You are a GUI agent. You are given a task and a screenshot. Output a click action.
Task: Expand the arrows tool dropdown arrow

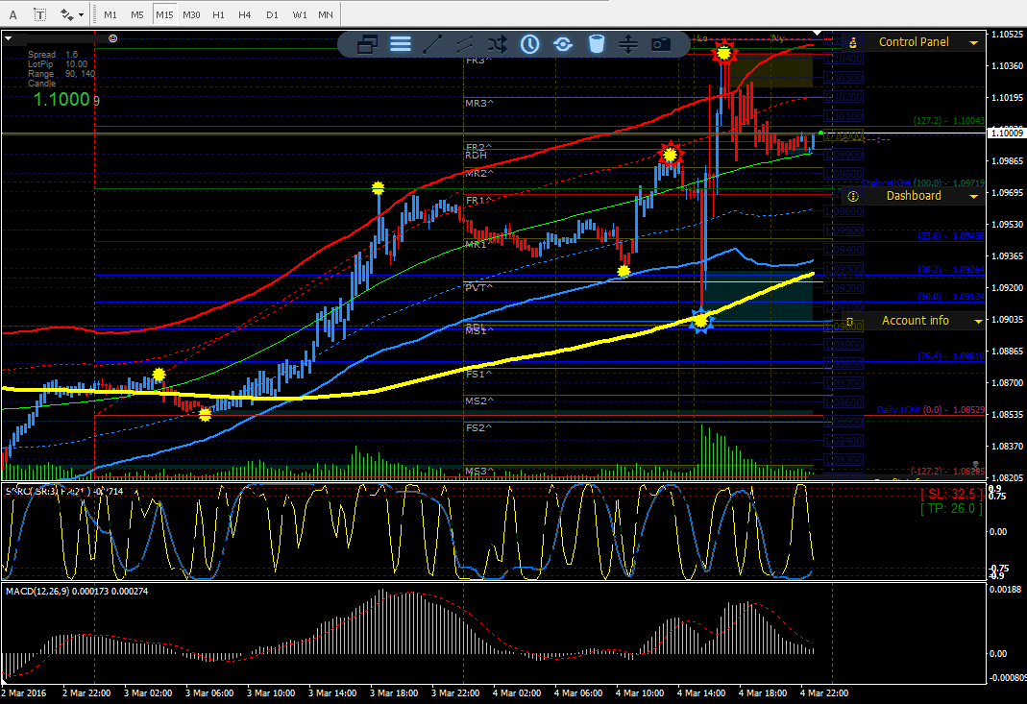point(82,14)
